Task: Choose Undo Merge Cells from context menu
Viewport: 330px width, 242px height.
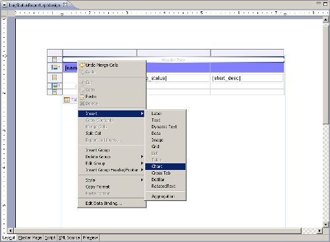Action: click(x=112, y=65)
